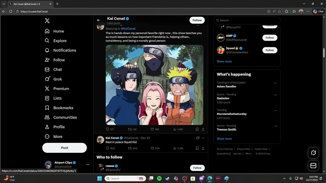Follow FANUM in Who to follow
326x183 pixels.
pyautogui.click(x=197, y=168)
